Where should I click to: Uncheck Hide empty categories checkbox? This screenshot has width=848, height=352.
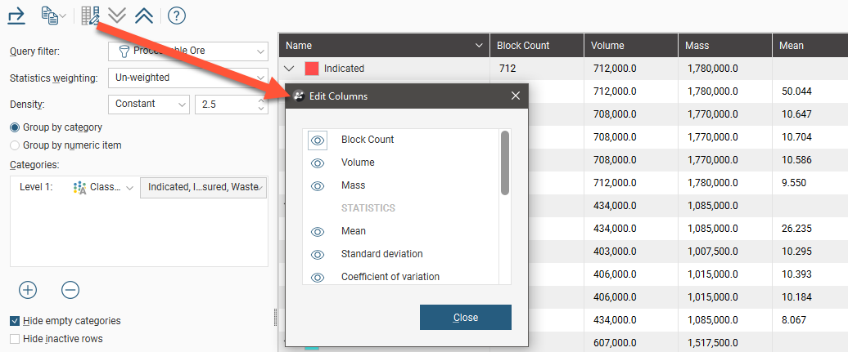click(15, 321)
